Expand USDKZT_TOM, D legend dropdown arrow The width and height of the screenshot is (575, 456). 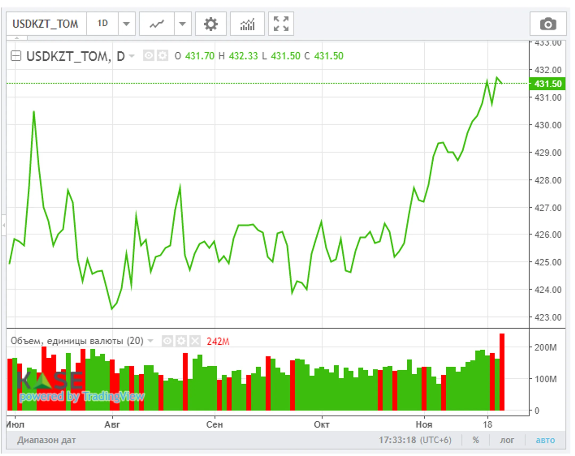click(132, 56)
